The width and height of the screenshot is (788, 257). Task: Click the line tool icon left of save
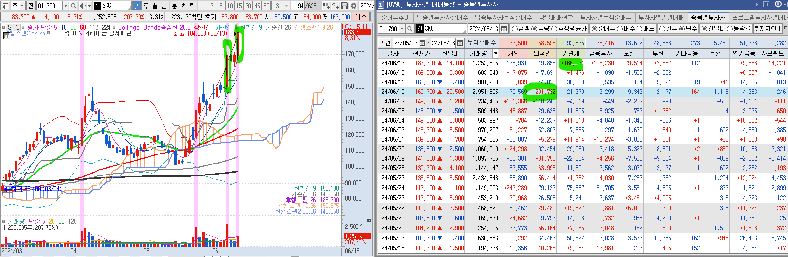(335, 6)
